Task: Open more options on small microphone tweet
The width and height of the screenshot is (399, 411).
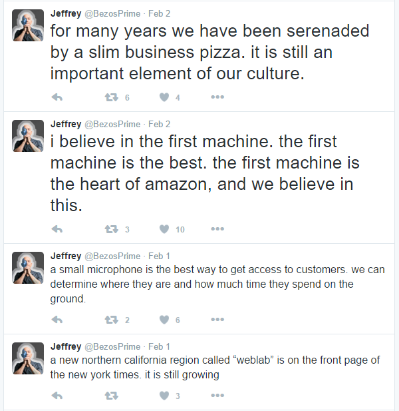Action: [217, 320]
